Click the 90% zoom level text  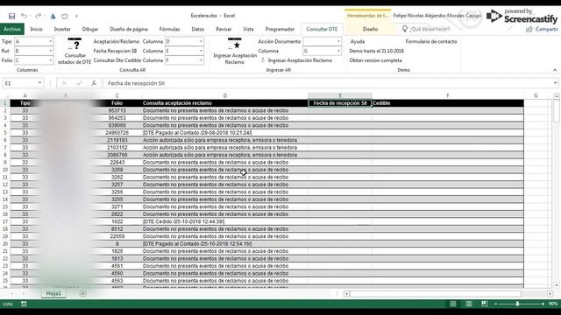(553, 304)
